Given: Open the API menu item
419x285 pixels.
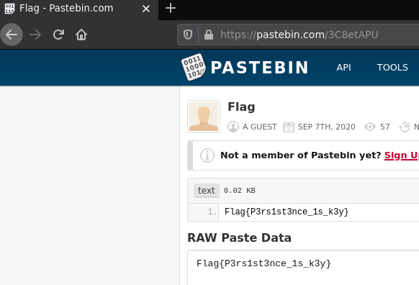Looking at the screenshot, I should click(343, 68).
